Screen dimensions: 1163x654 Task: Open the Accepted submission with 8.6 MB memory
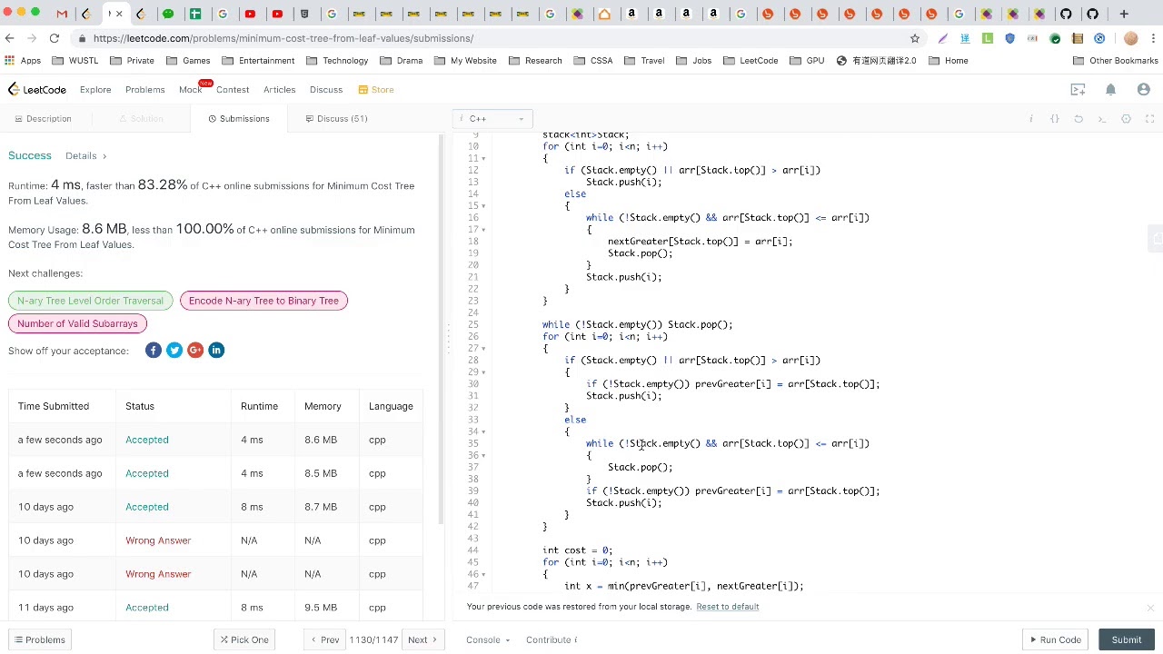(x=147, y=440)
